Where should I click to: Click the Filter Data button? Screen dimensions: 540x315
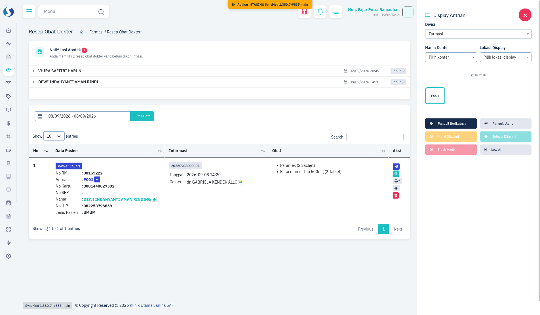point(142,116)
